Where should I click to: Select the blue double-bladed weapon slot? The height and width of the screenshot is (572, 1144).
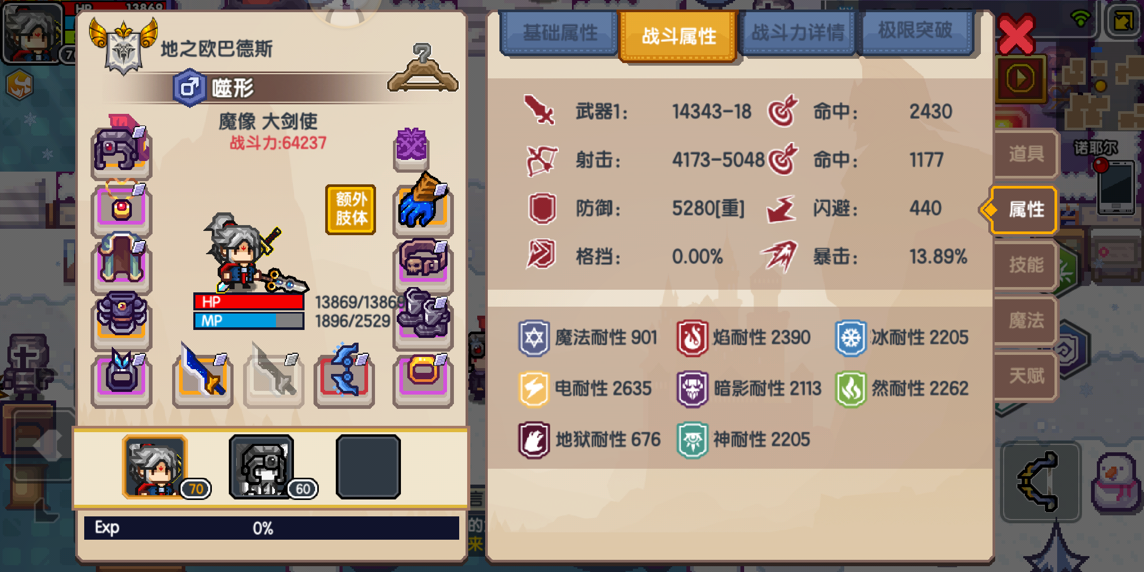point(344,377)
